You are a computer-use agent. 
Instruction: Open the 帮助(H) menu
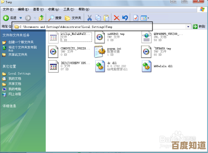(x=84, y=10)
